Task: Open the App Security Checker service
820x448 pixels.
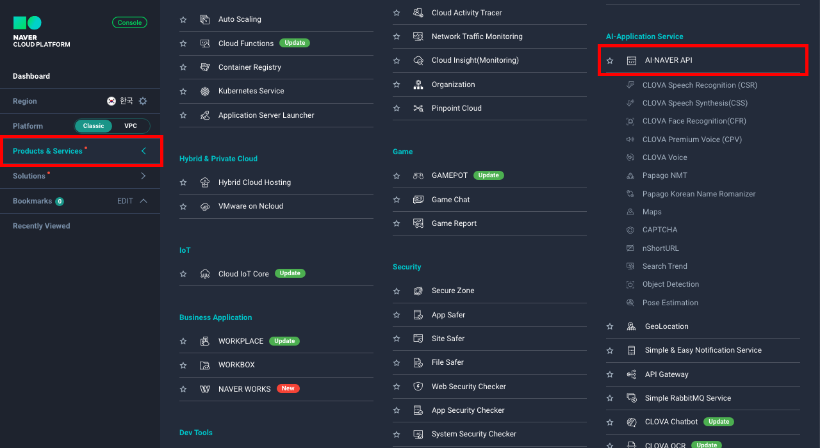Action: [x=468, y=410]
